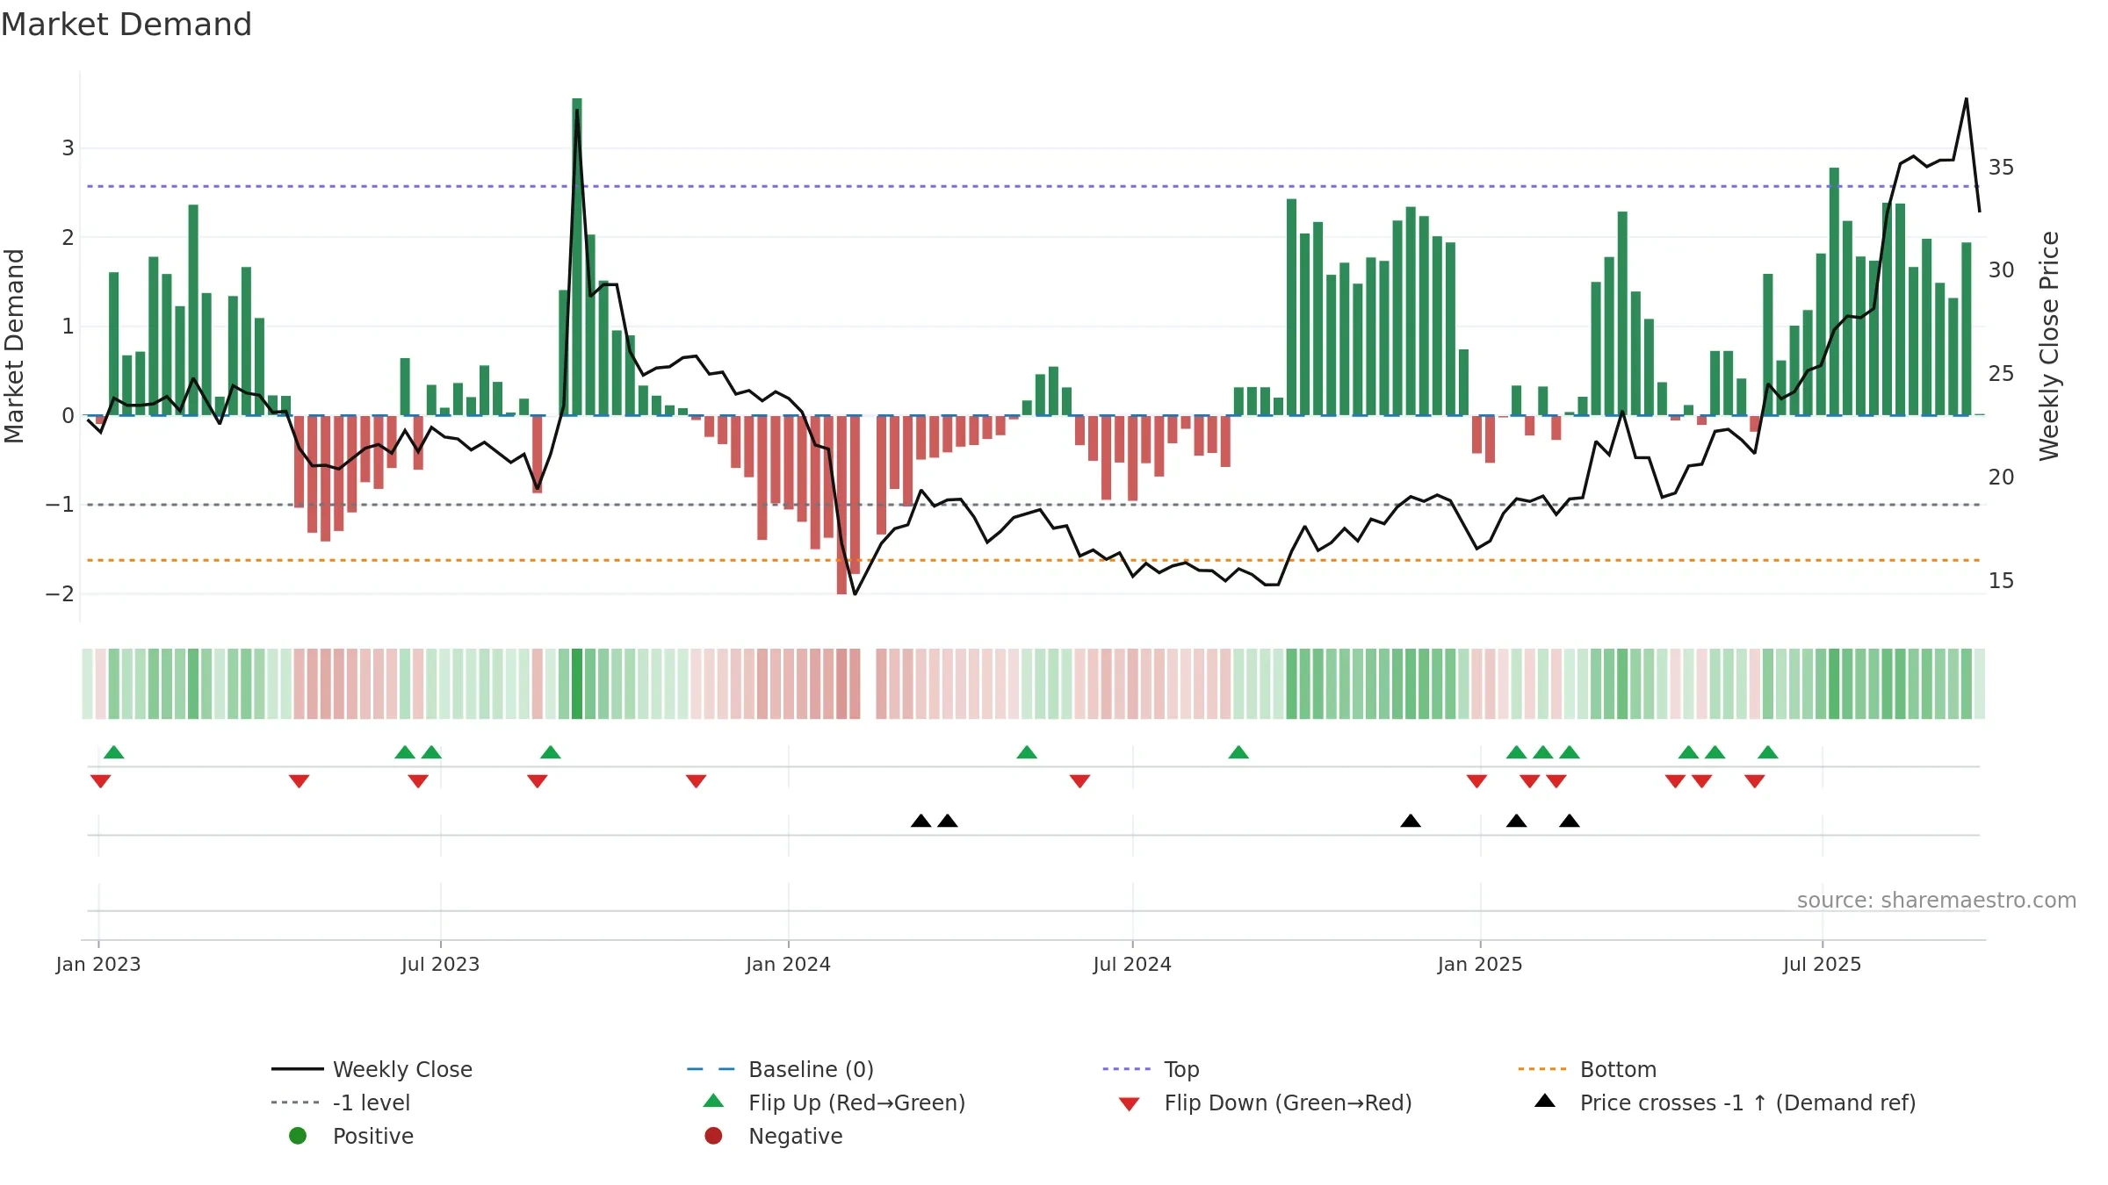The height and width of the screenshot is (1185, 2108).
Task: Click the Jan 2025 x-axis label
Action: pyautogui.click(x=1480, y=965)
